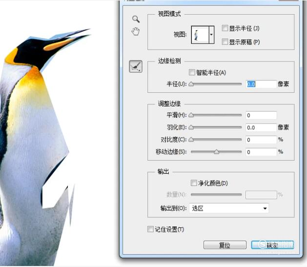307x267 pixels.
Task: Click the 移动边缘 percent value field
Action: [261, 152]
